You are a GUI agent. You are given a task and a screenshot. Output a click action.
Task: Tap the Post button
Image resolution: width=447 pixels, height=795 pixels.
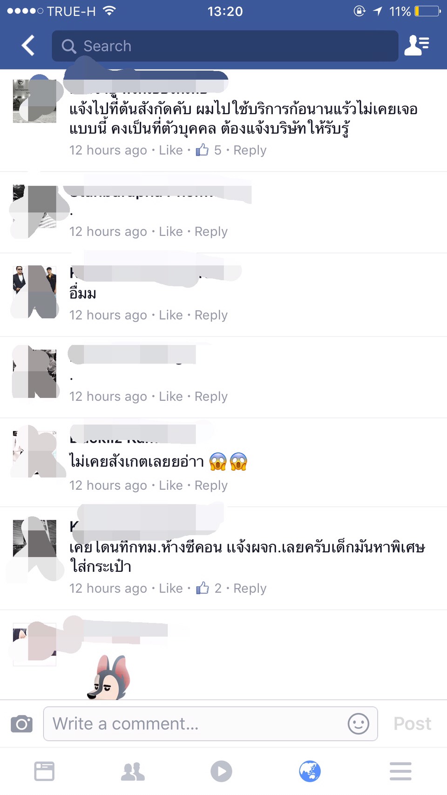[412, 724]
